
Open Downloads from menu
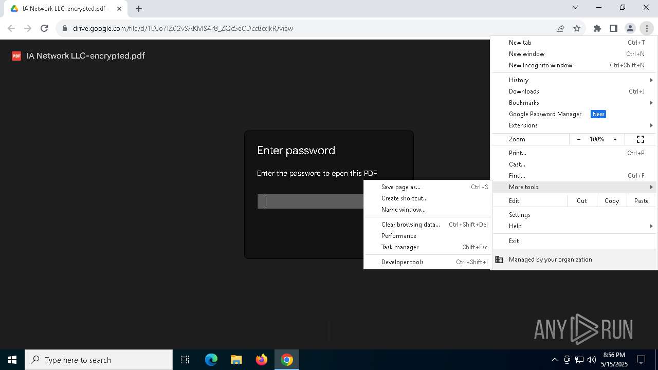[x=574, y=91]
